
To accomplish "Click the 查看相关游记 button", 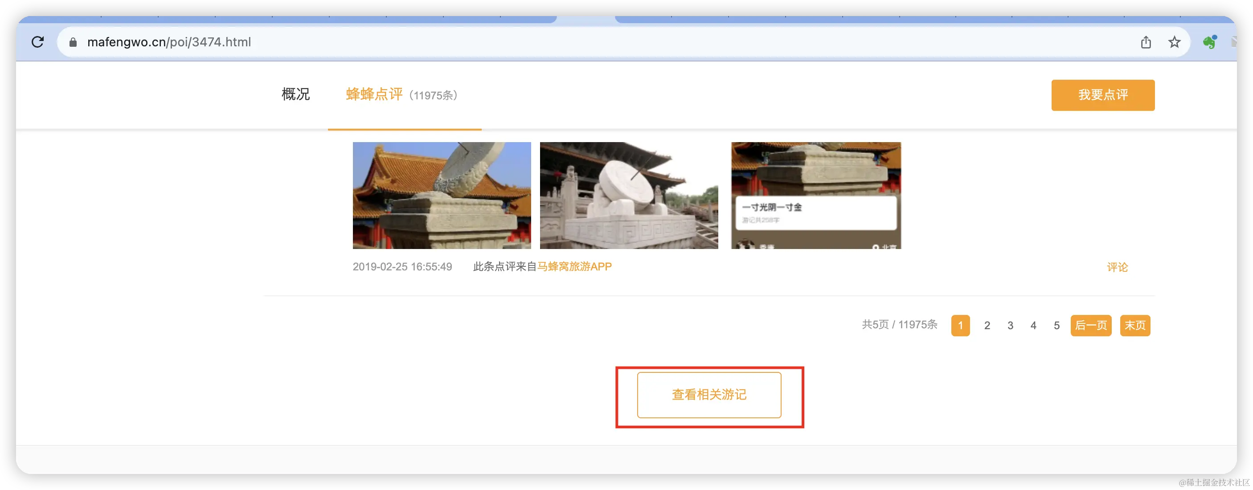I will (708, 395).
